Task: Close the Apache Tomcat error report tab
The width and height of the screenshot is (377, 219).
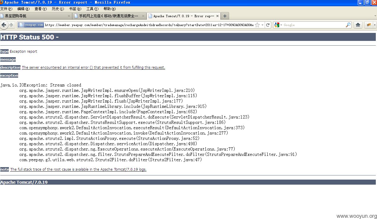Action: 217,16
